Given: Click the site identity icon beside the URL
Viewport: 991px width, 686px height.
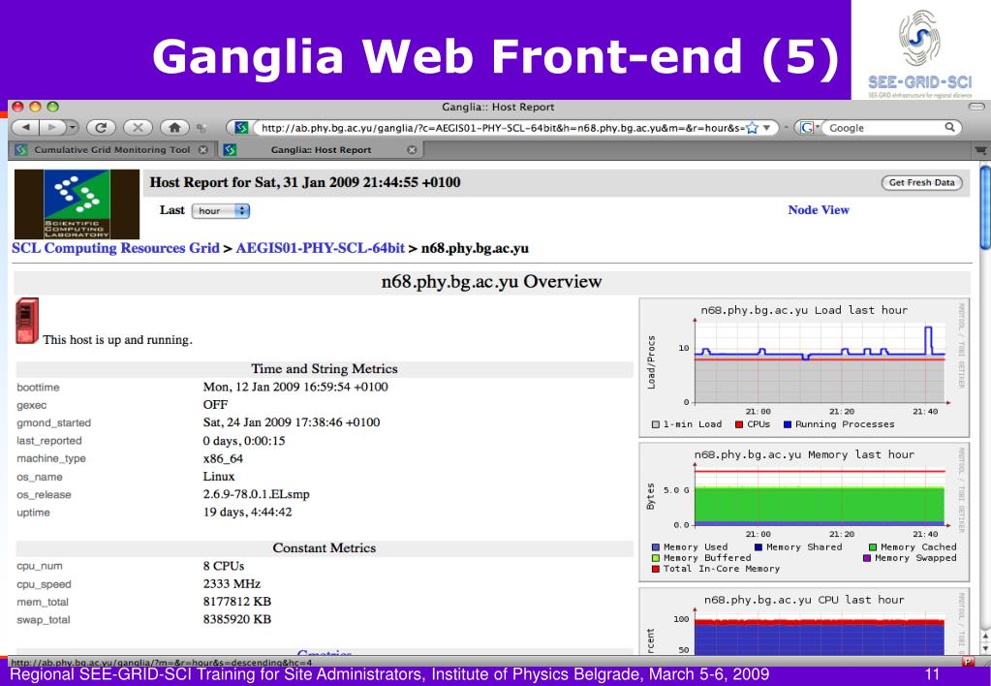Looking at the screenshot, I should [241, 128].
